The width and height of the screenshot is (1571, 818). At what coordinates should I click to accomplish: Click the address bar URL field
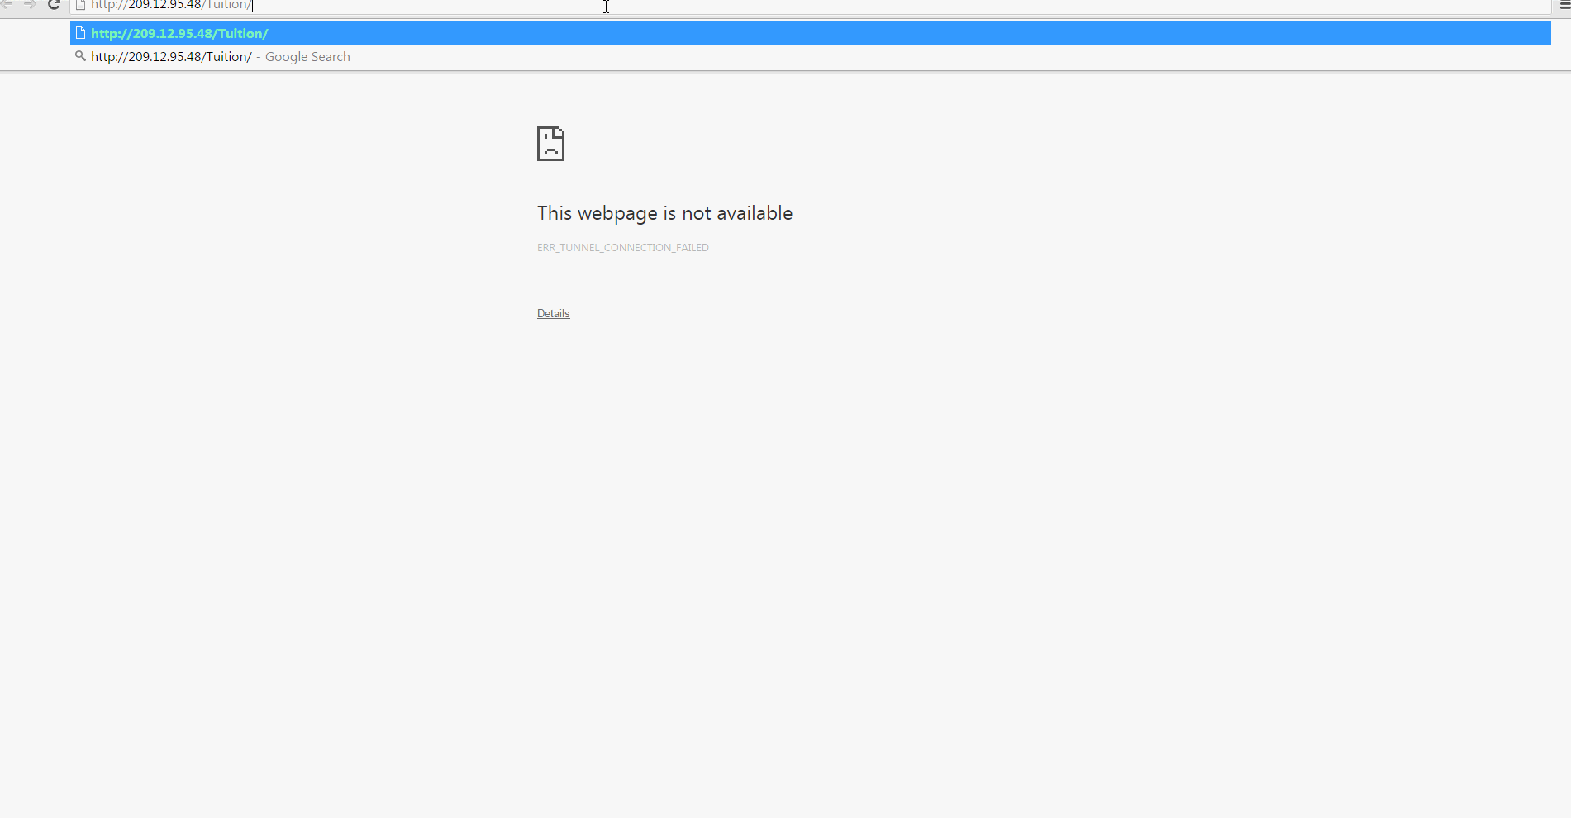coord(810,5)
